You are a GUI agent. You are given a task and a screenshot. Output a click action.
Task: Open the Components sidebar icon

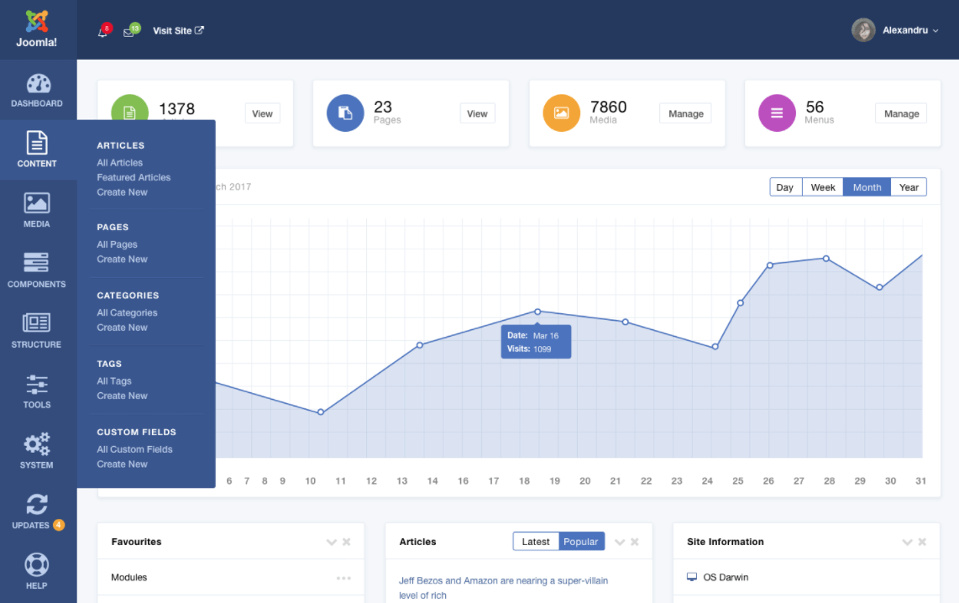point(37,264)
